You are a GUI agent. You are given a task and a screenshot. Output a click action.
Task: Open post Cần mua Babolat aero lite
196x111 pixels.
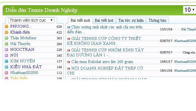[102, 62]
